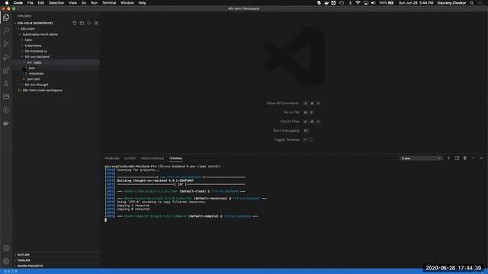Split the terminal panel

pos(457,158)
